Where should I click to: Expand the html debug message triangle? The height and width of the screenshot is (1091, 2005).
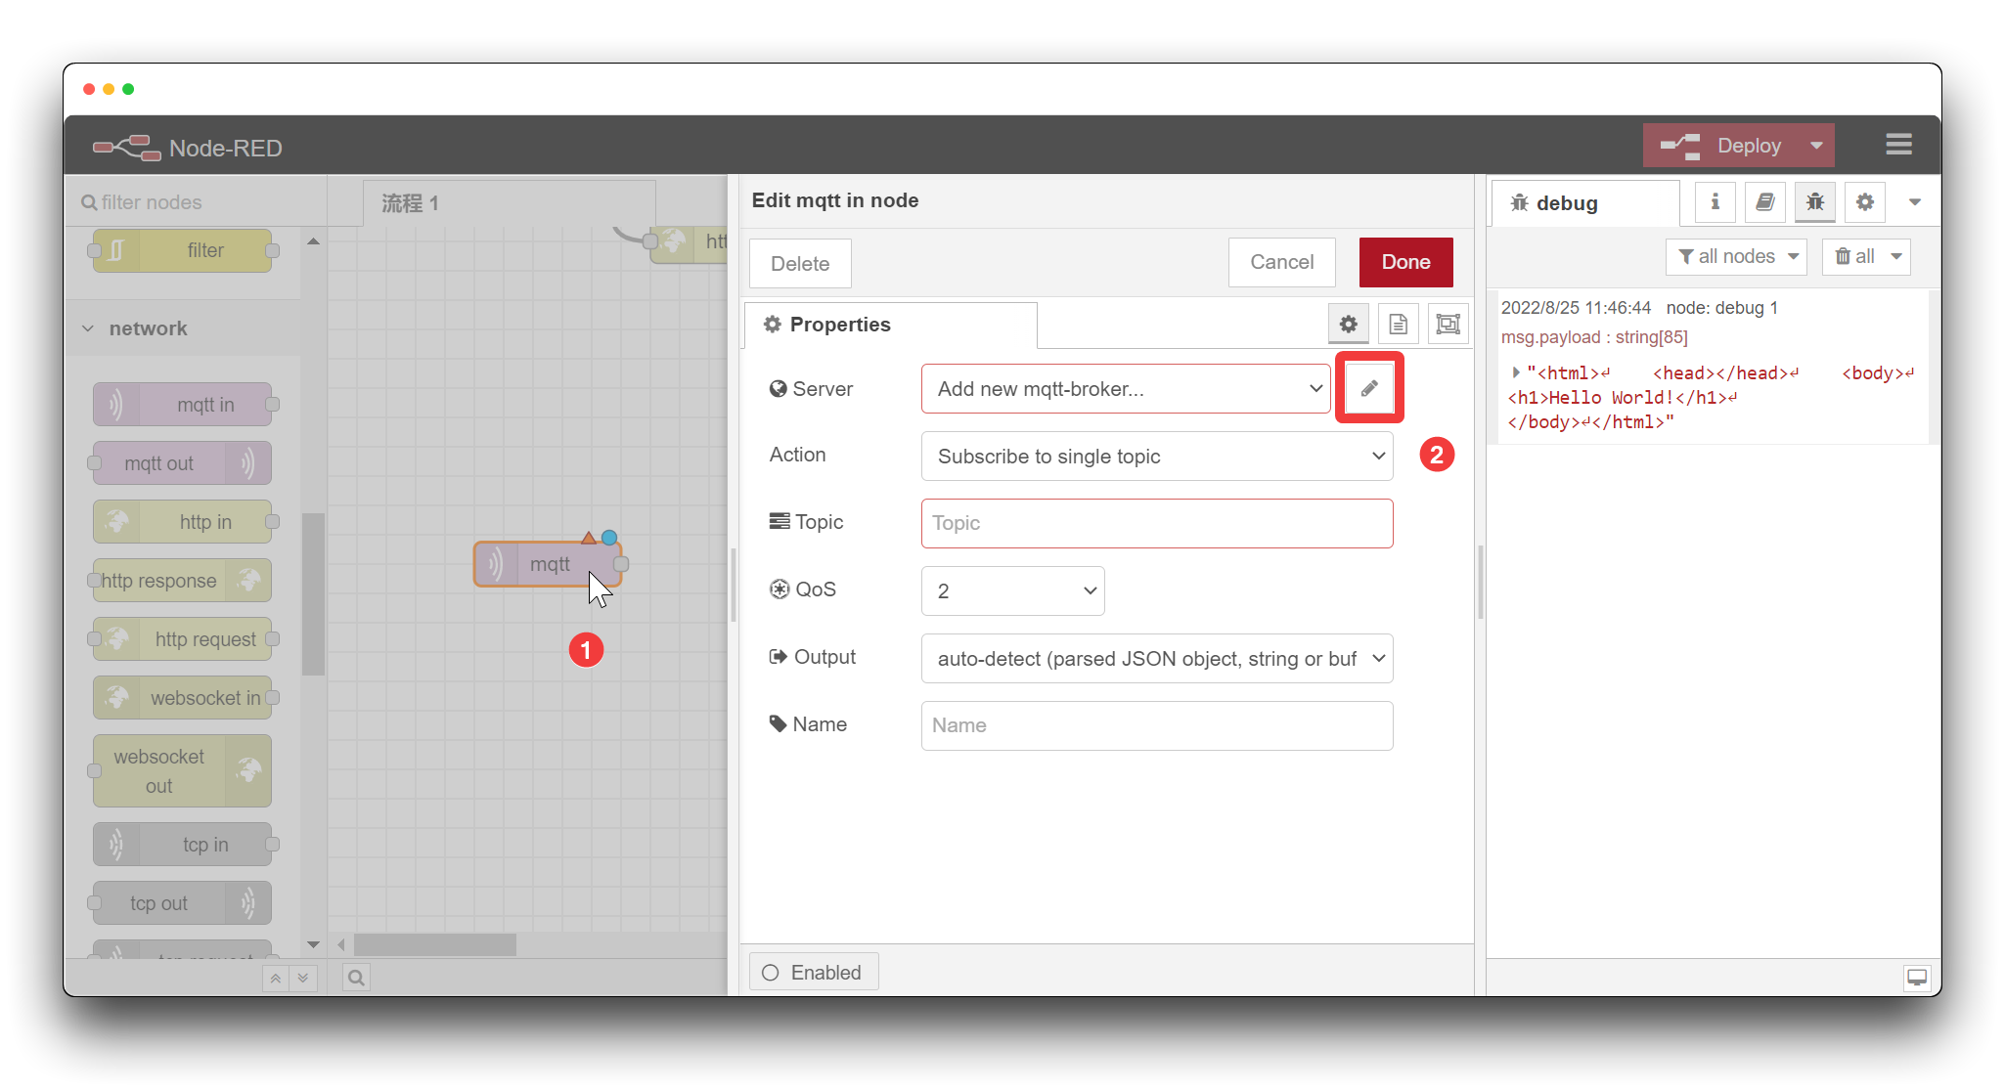[1515, 372]
